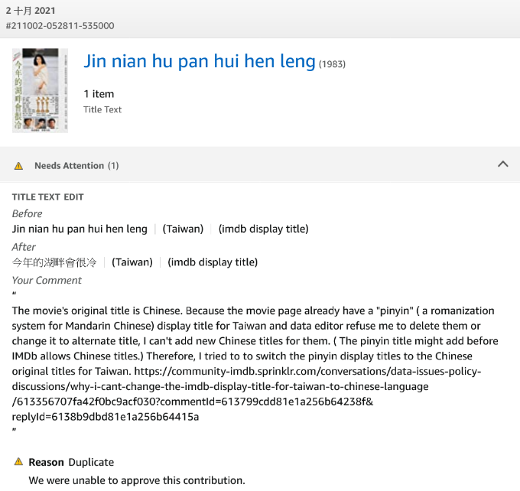Click the Chinese title 今年的湖畔會很冷 in After row

click(x=54, y=262)
